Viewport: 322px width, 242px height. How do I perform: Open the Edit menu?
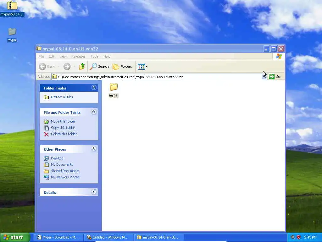point(51,56)
